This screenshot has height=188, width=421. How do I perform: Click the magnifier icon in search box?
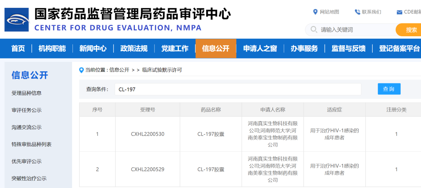pos(313,30)
